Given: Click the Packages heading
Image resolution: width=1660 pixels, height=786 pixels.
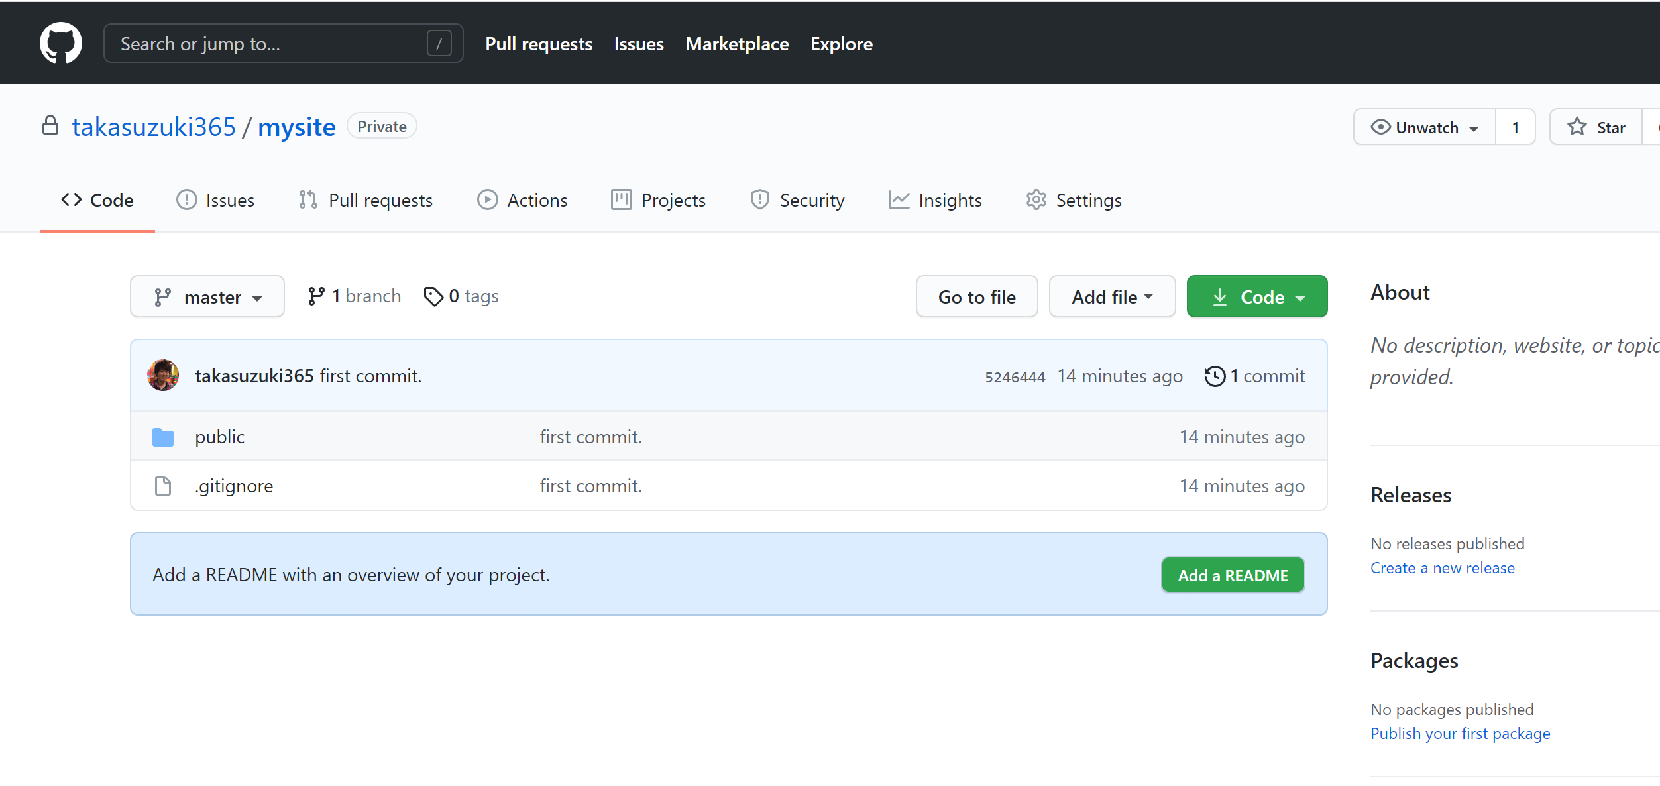Looking at the screenshot, I should pos(1414,661).
